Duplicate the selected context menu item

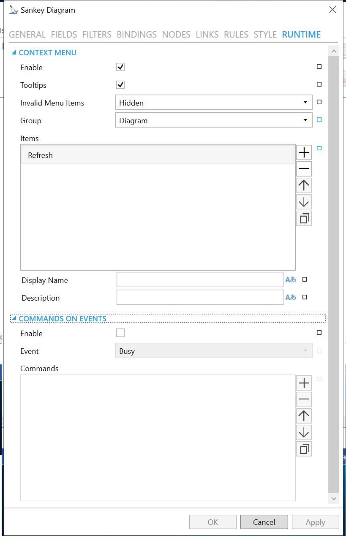pos(304,218)
